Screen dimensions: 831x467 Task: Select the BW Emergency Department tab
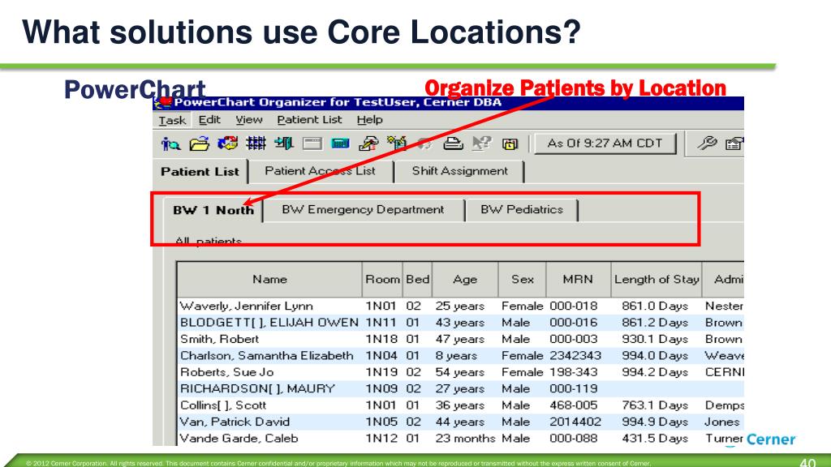(363, 210)
